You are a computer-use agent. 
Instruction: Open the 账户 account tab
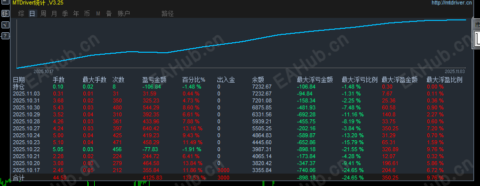(124, 13)
